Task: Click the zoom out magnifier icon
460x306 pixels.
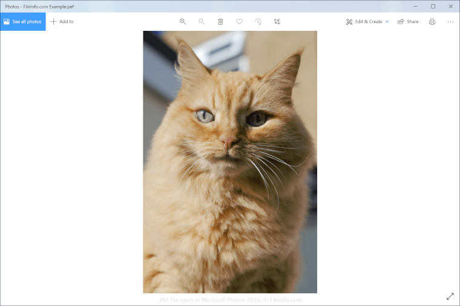Action: [202, 22]
